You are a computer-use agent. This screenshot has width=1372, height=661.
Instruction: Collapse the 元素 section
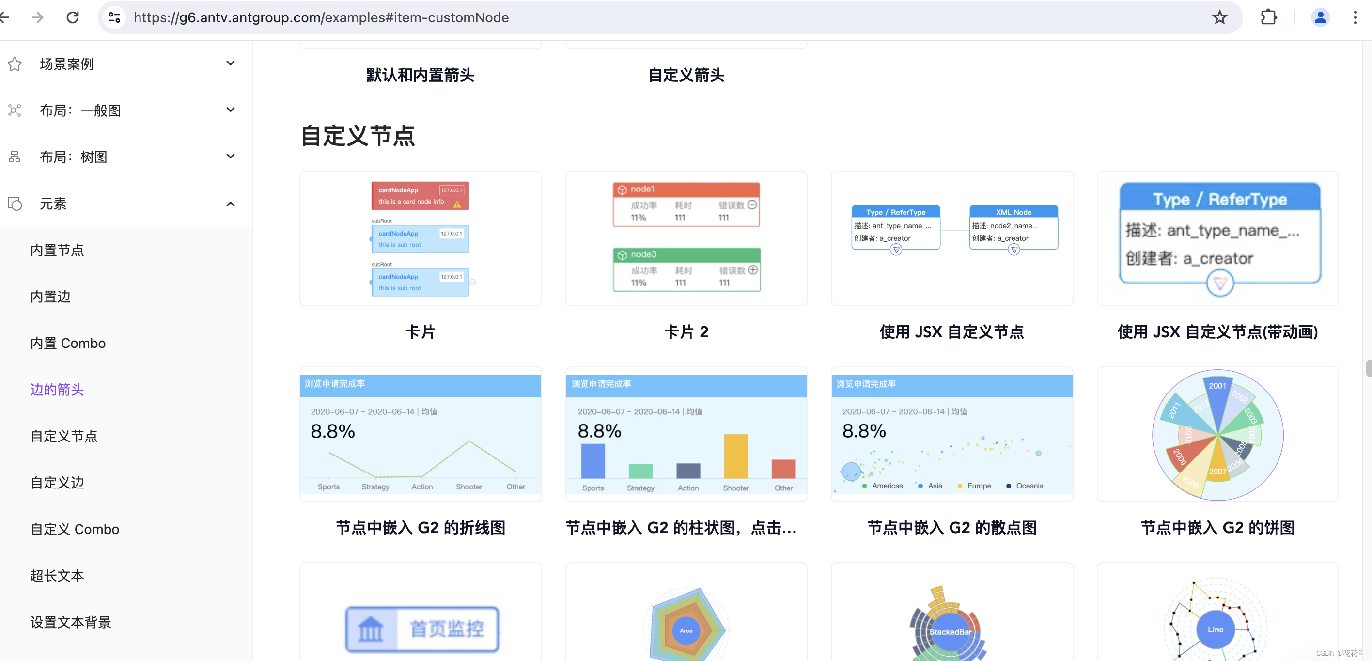231,204
